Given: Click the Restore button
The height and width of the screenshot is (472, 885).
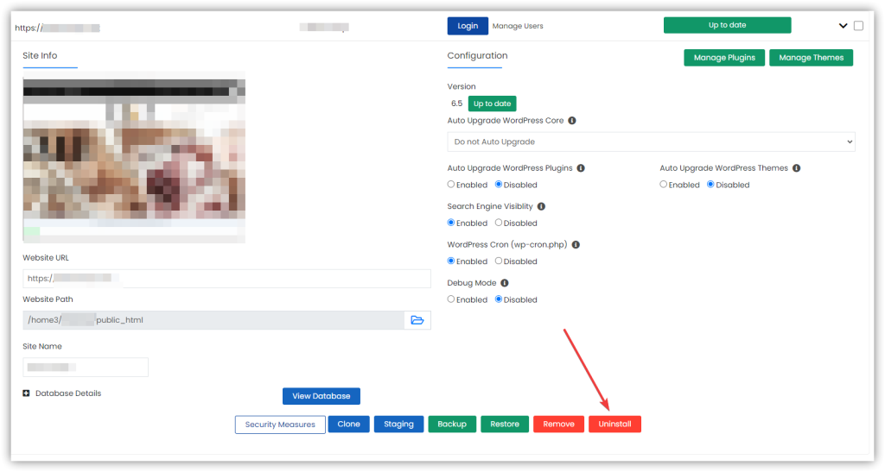Looking at the screenshot, I should [505, 425].
